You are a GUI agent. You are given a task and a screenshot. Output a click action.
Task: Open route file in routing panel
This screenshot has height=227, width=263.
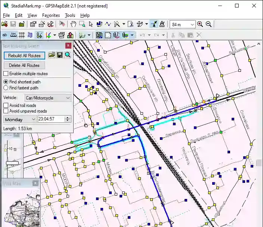pos(52,55)
